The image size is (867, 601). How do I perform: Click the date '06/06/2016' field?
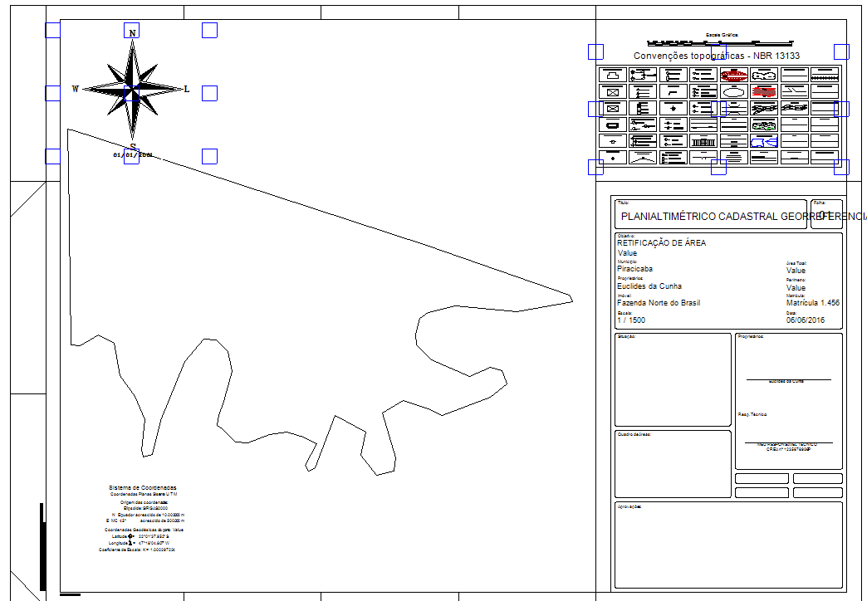point(805,320)
